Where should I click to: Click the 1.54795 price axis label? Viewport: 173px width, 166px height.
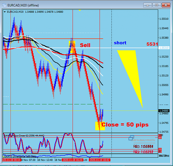point(164,123)
